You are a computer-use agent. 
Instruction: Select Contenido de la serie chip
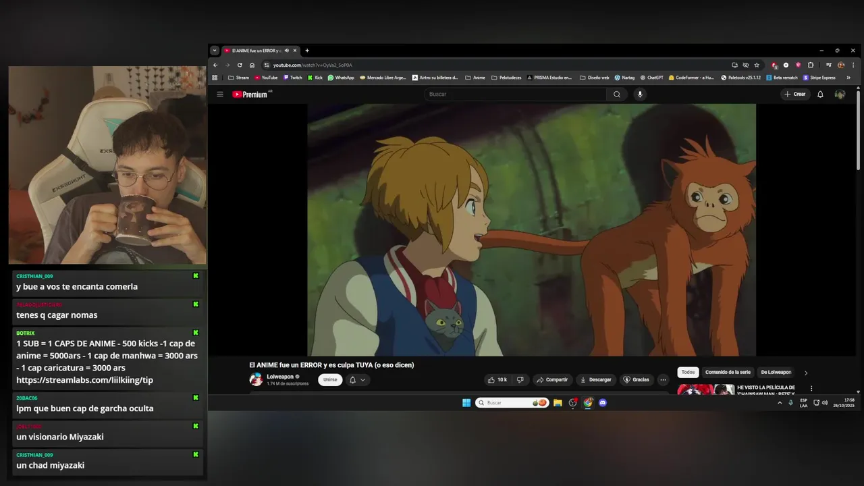tap(728, 373)
